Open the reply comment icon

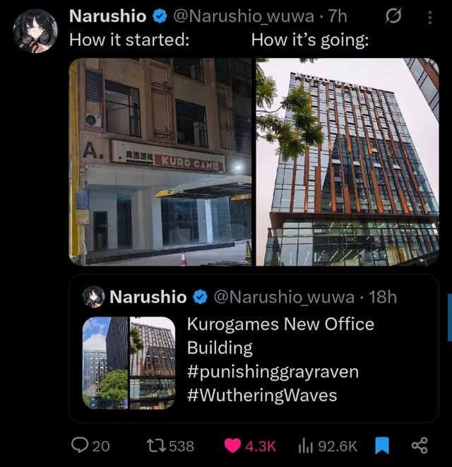80,446
